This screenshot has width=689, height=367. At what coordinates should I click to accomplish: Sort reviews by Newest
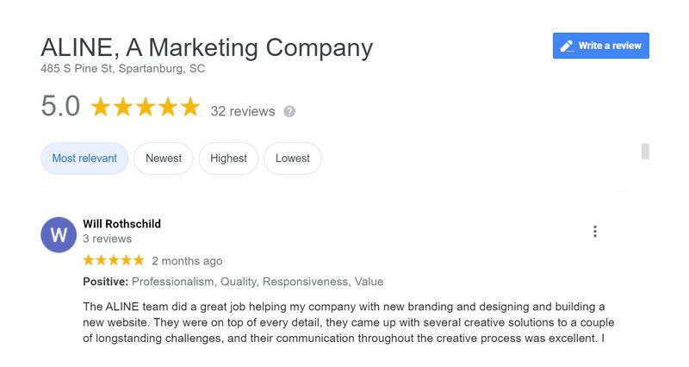coord(164,159)
